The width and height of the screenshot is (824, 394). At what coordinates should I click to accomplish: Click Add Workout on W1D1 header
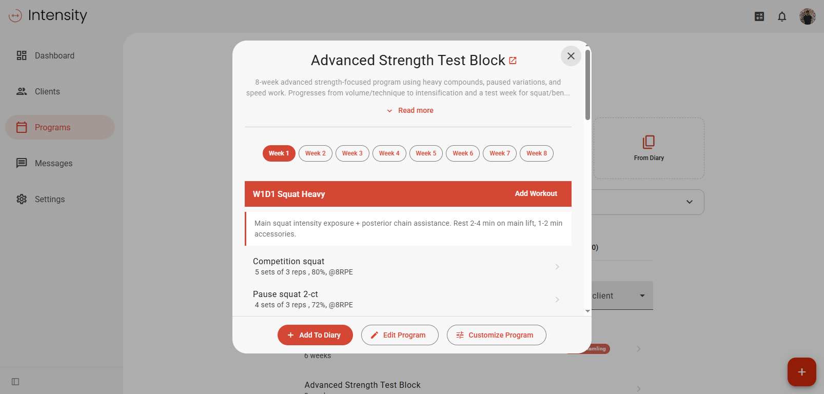[x=536, y=193]
